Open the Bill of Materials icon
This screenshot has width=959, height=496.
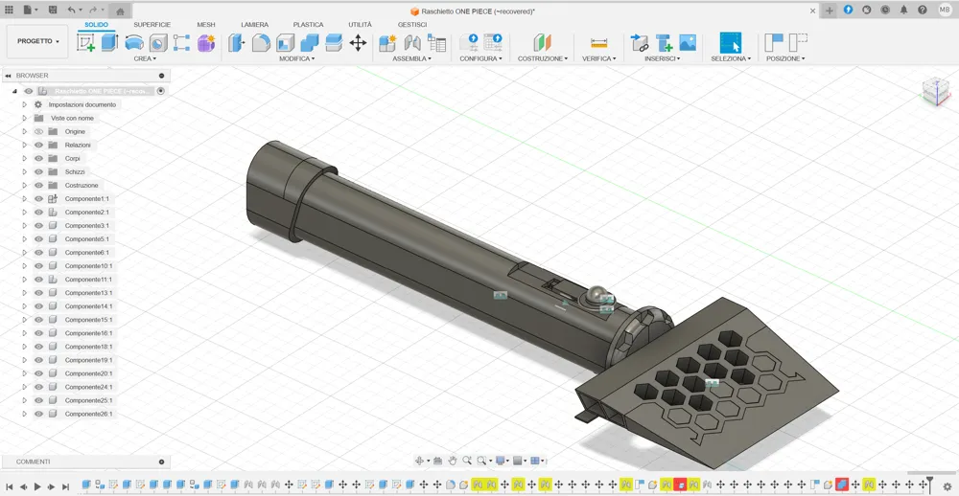(x=436, y=43)
